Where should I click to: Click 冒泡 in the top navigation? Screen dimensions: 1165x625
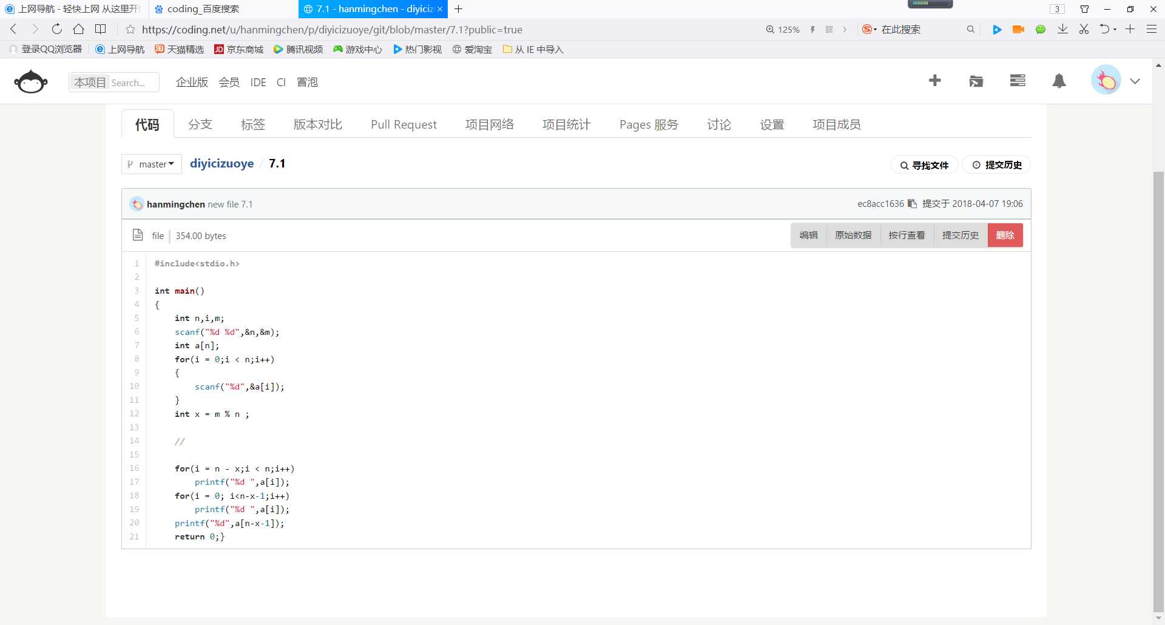pyautogui.click(x=307, y=82)
